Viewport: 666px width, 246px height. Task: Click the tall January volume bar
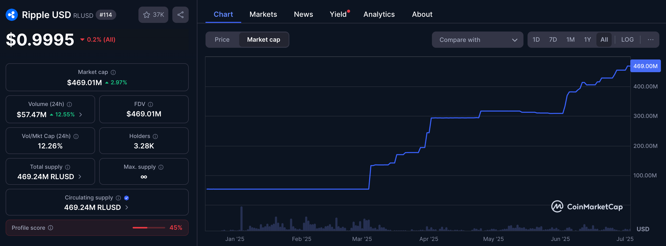coord(241,219)
